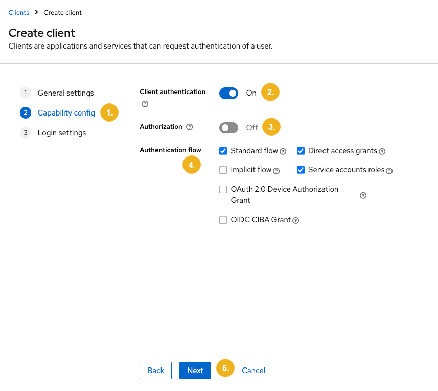Uncheck Service accounts roles checkbox
438x391 pixels.
301,170
